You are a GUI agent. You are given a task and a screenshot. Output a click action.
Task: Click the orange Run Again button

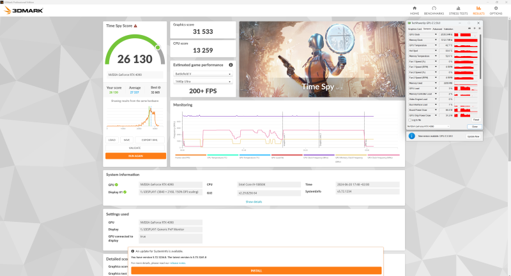pos(135,156)
